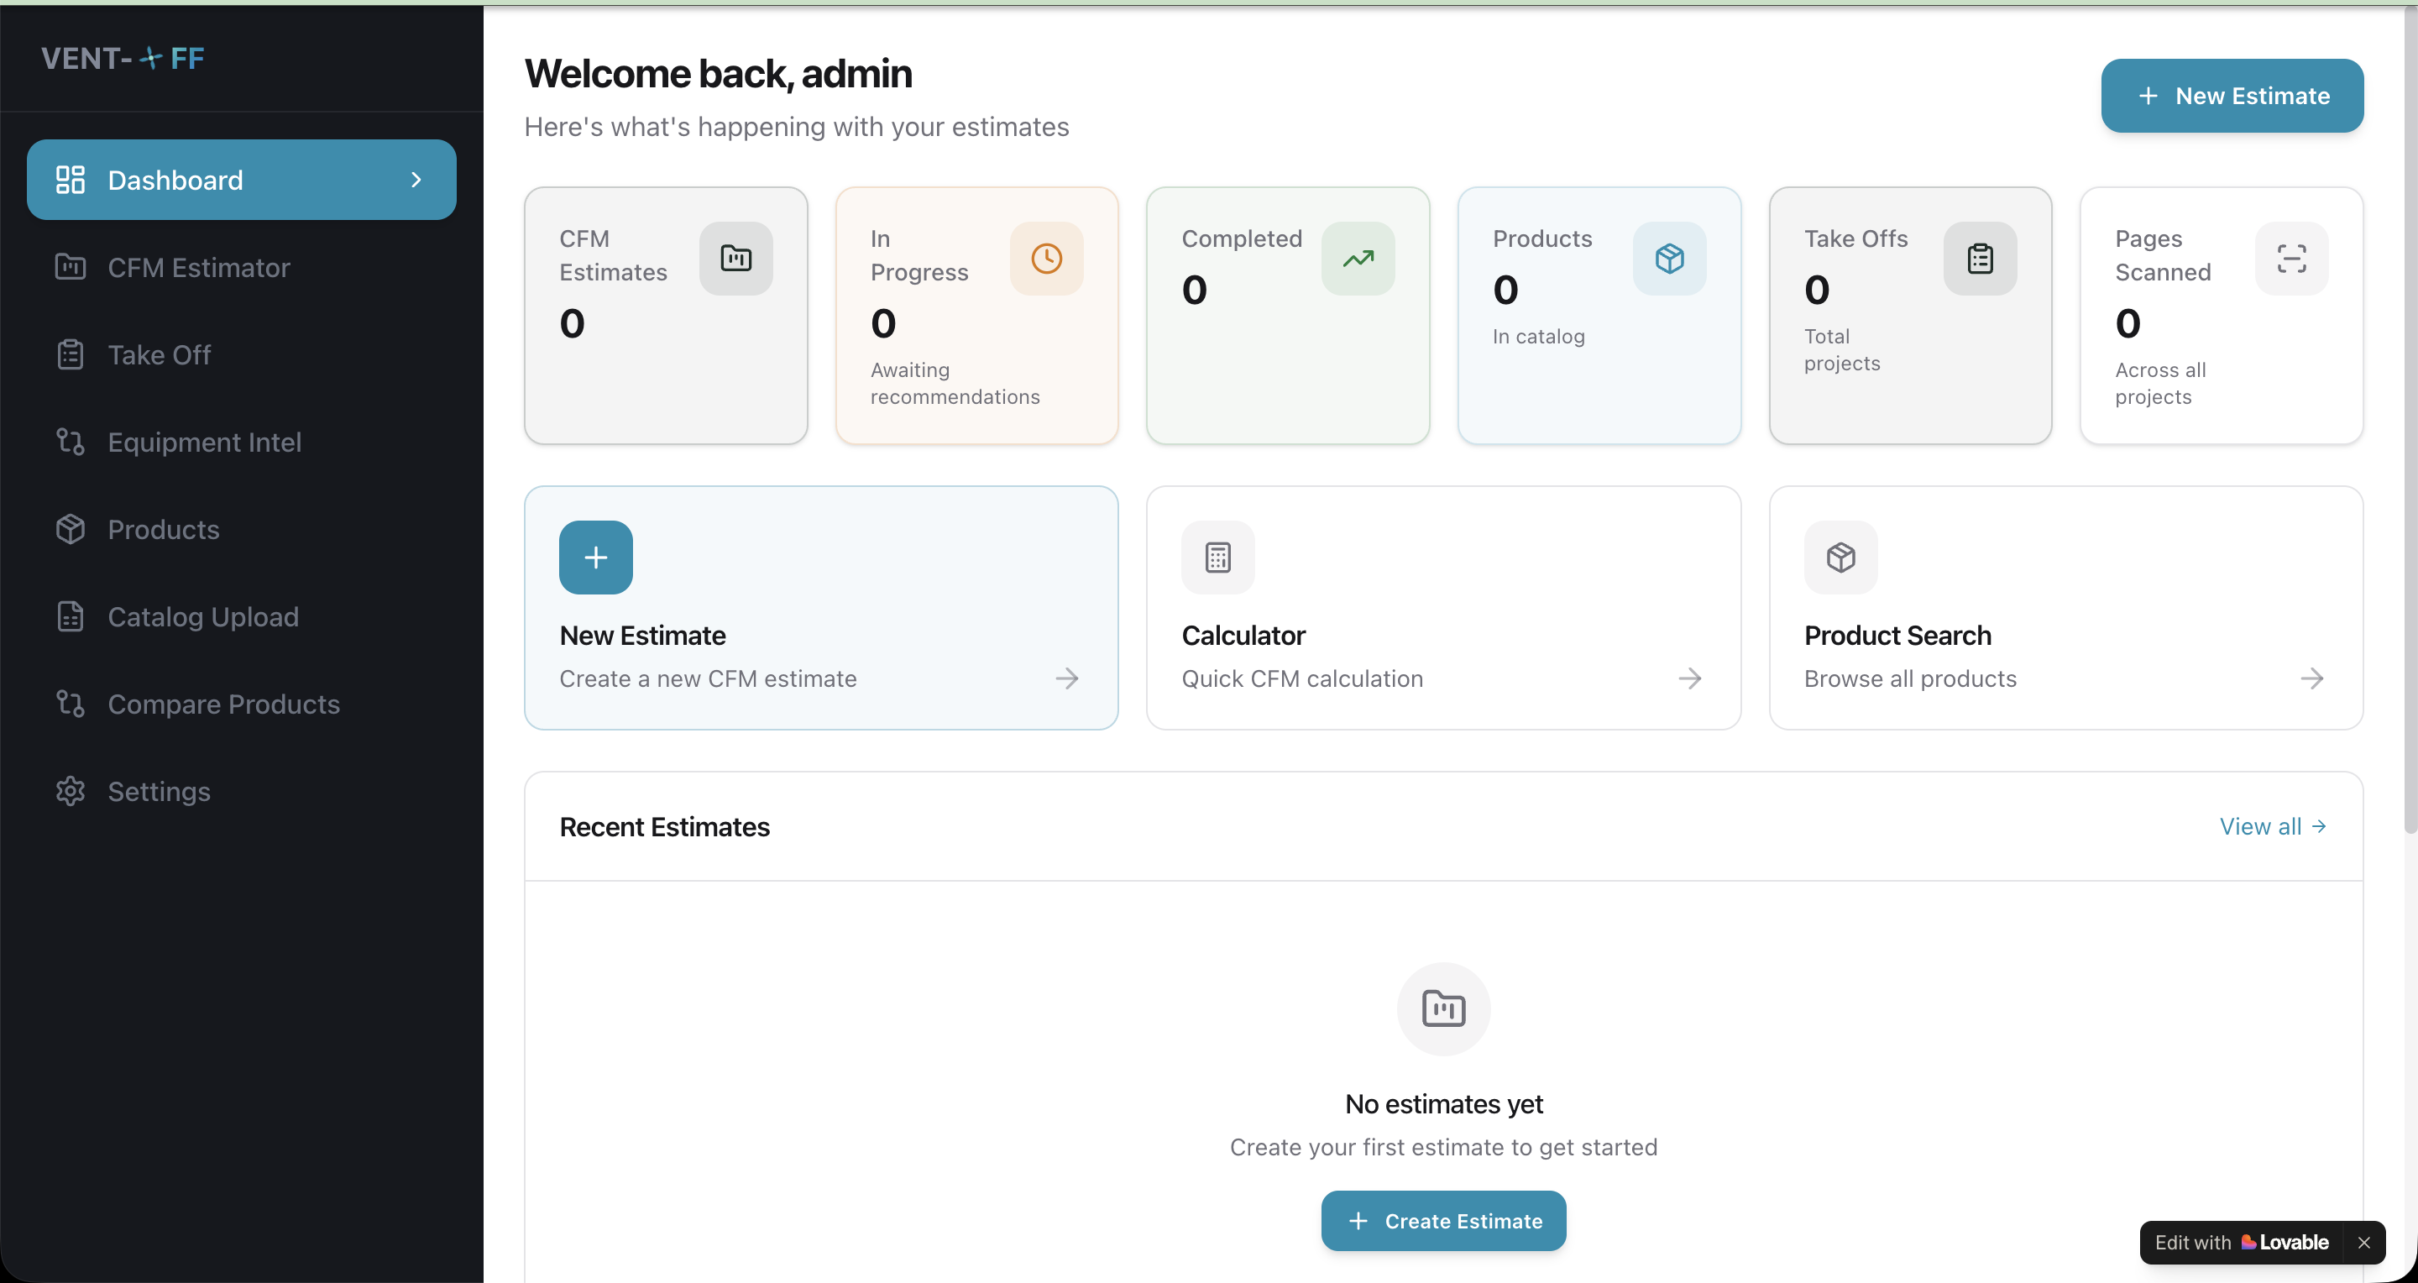Click the VENT-OFF logo in sidebar
Image resolution: width=2418 pixels, height=1283 pixels.
tap(123, 58)
